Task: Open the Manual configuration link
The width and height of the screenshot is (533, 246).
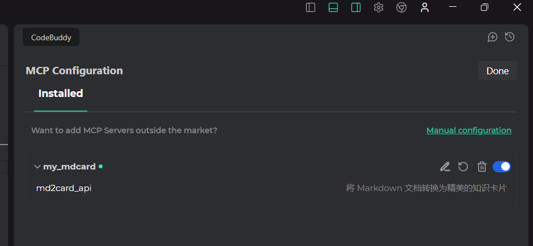Action: point(468,130)
